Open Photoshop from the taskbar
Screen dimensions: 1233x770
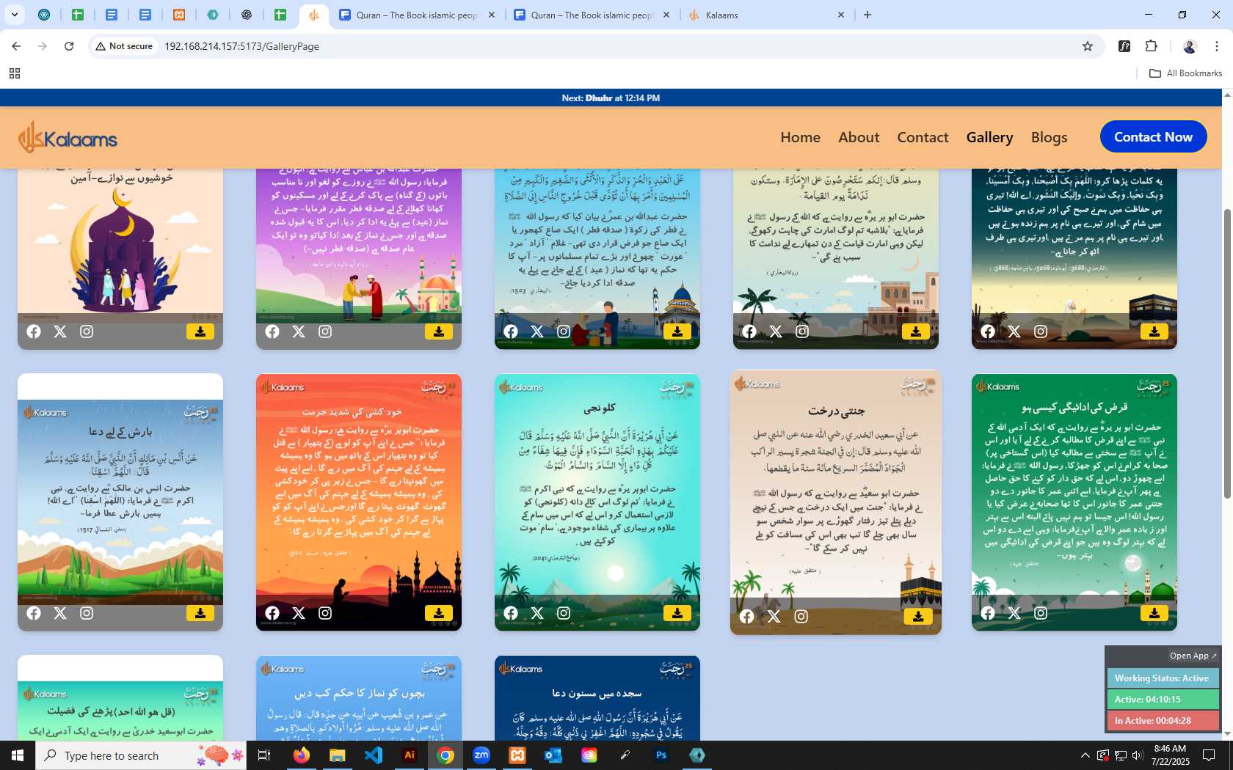coord(661,755)
